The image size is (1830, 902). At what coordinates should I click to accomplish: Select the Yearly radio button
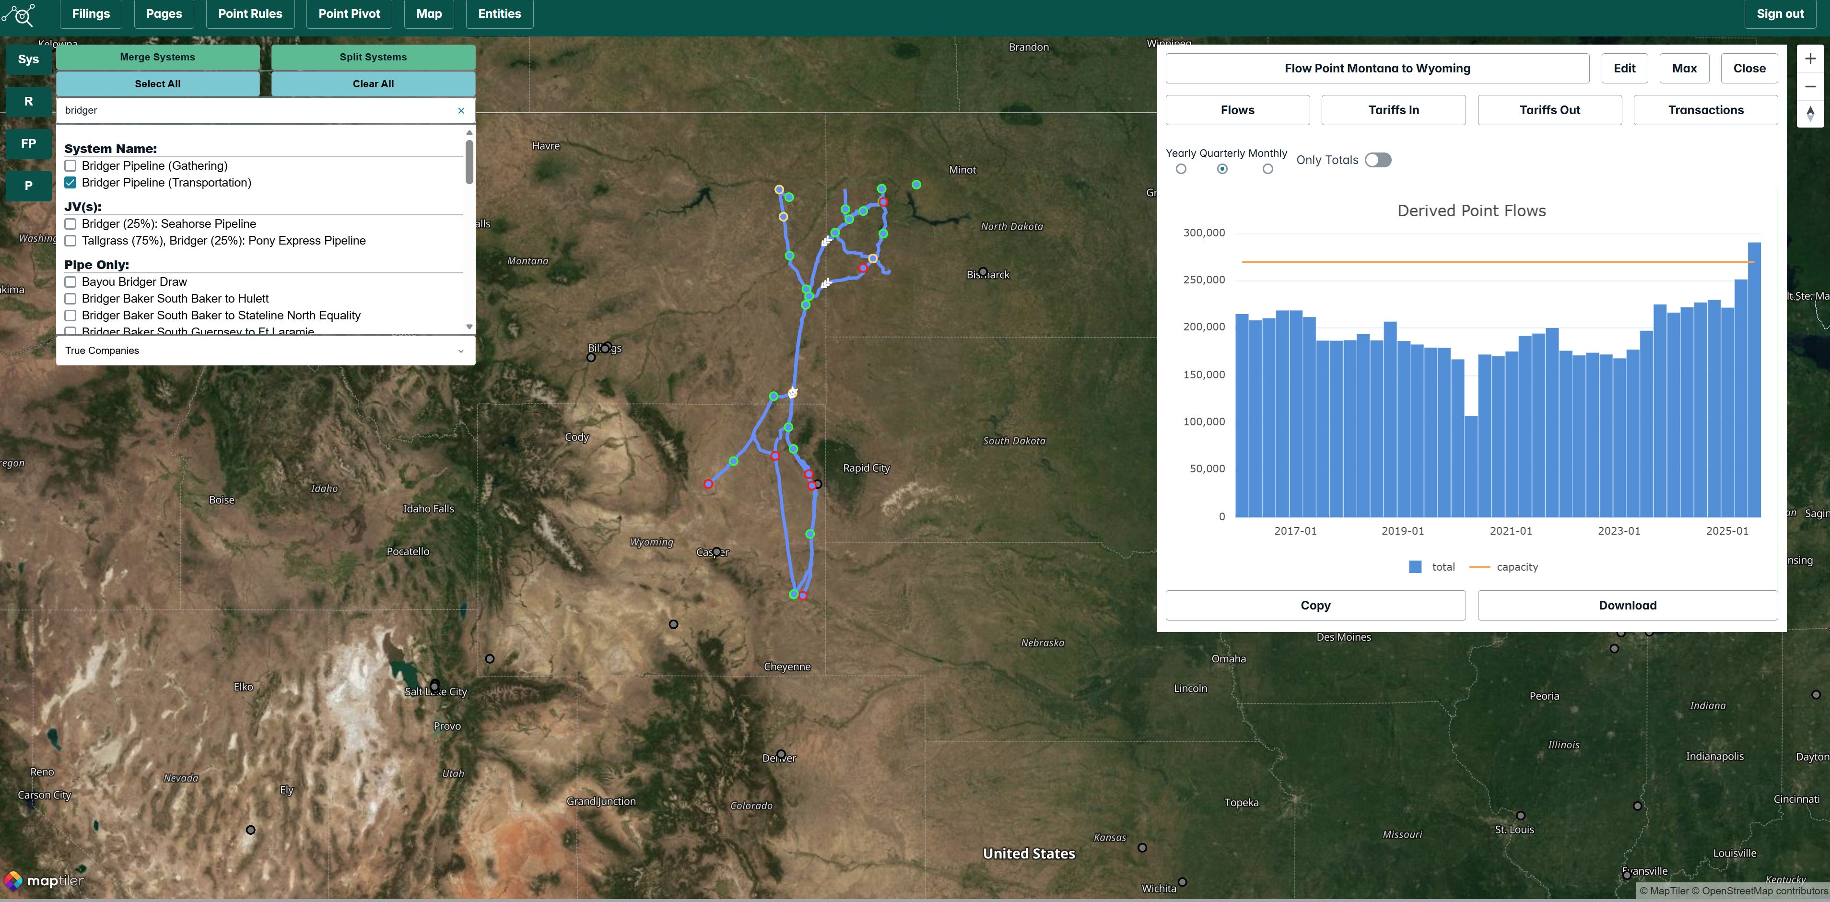click(x=1181, y=169)
